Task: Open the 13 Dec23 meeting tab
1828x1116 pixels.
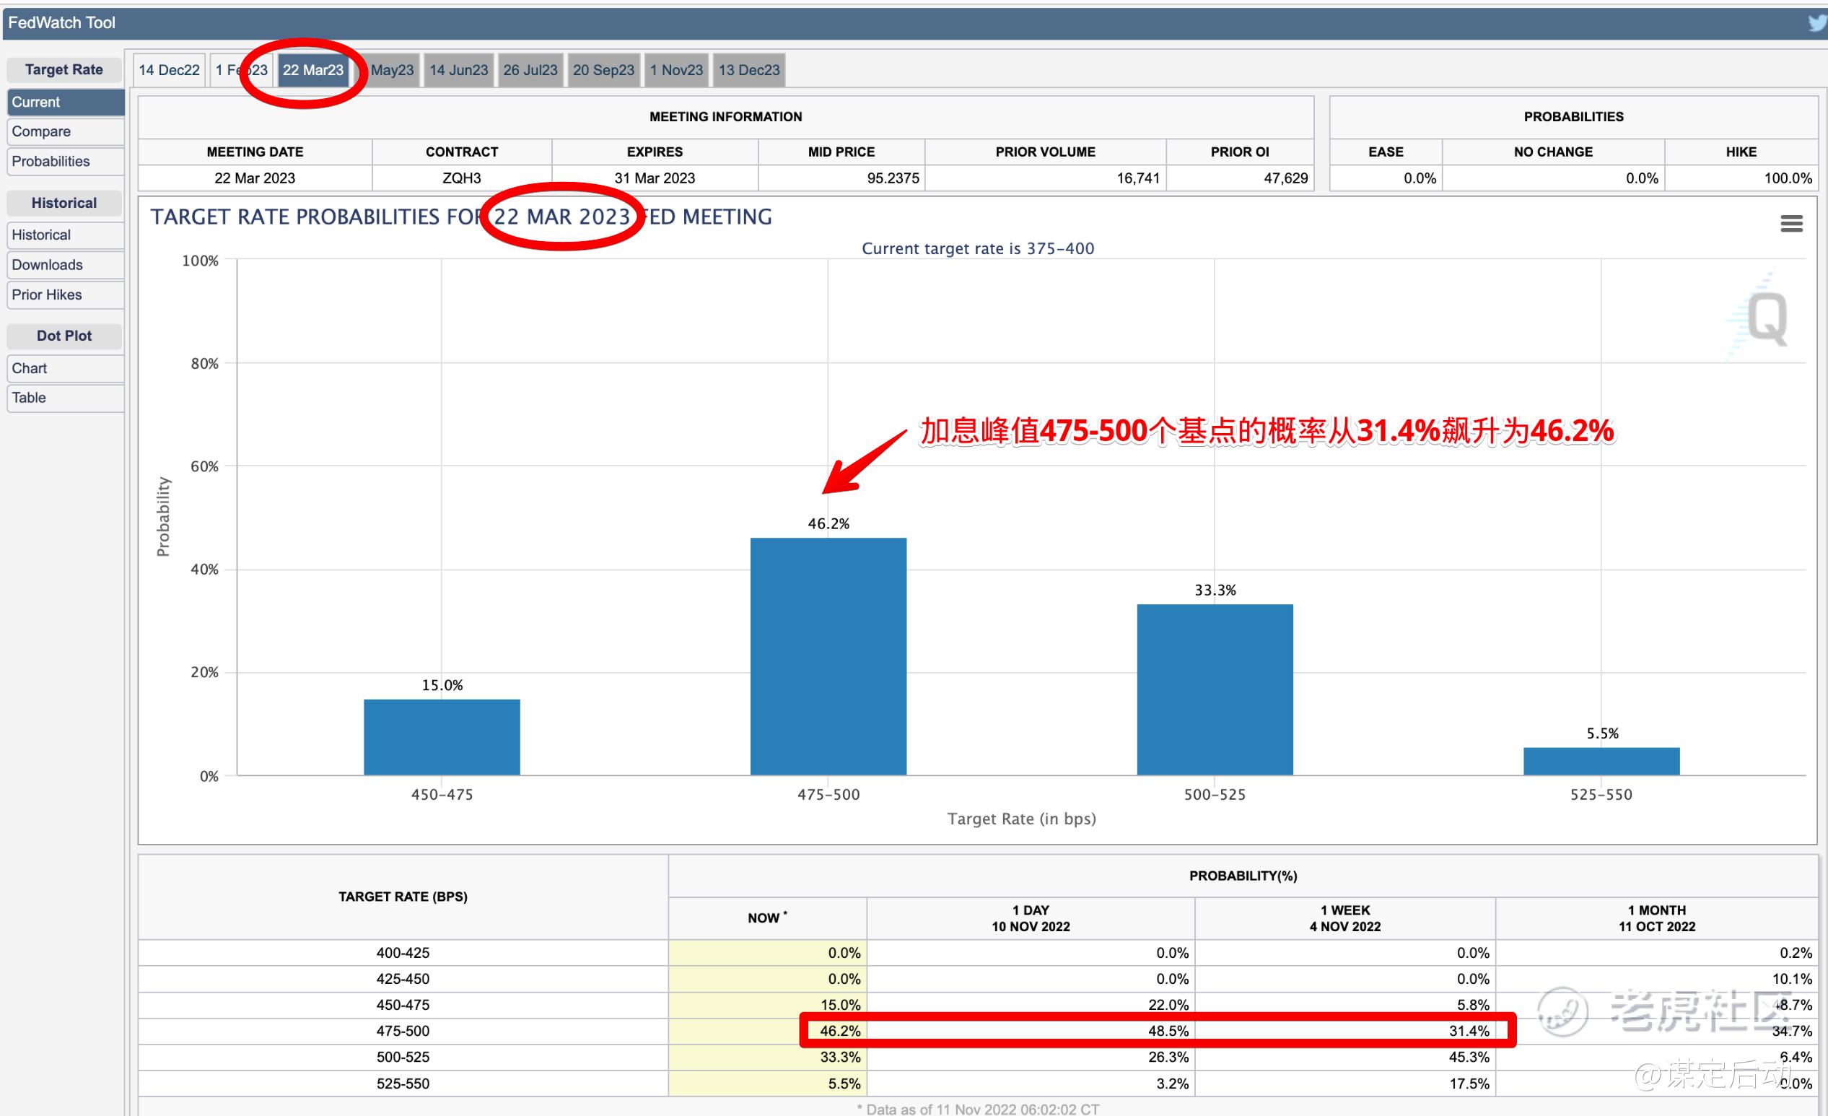Action: click(x=748, y=71)
